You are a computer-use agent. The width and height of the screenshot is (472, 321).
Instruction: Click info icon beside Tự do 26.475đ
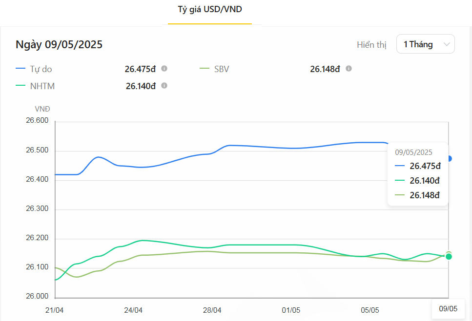[164, 69]
